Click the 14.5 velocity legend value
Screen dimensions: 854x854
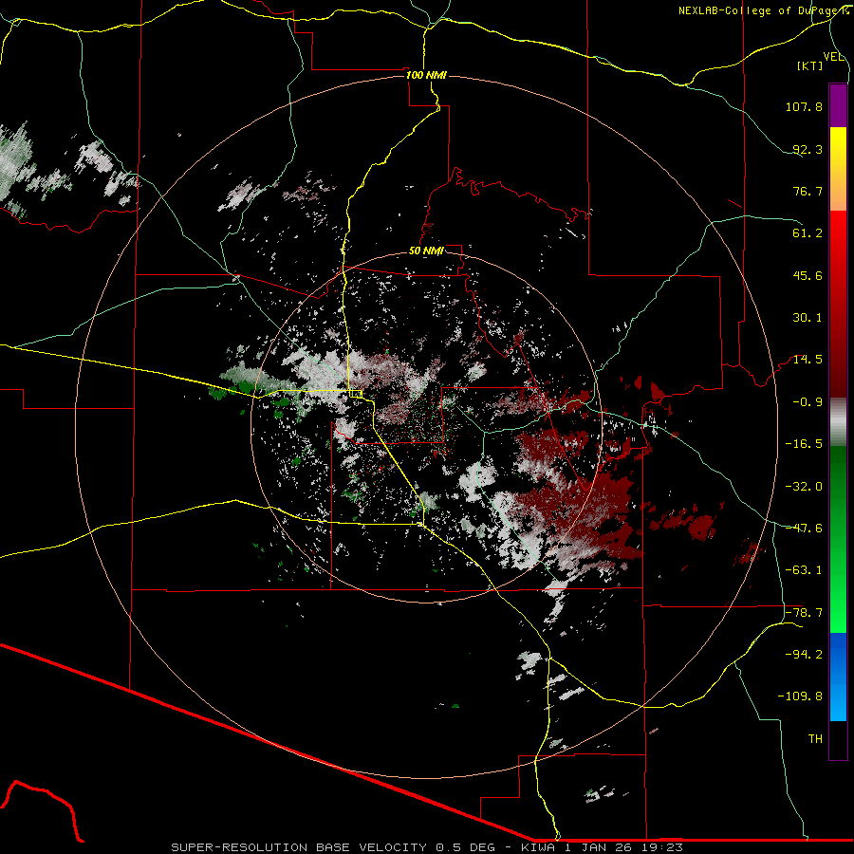pyautogui.click(x=808, y=360)
